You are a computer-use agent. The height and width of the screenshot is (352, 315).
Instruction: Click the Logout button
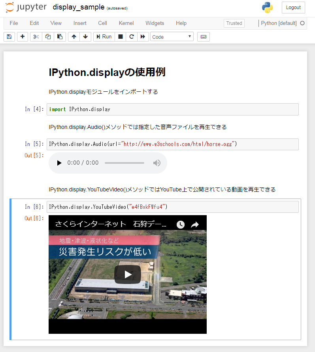tap(293, 8)
